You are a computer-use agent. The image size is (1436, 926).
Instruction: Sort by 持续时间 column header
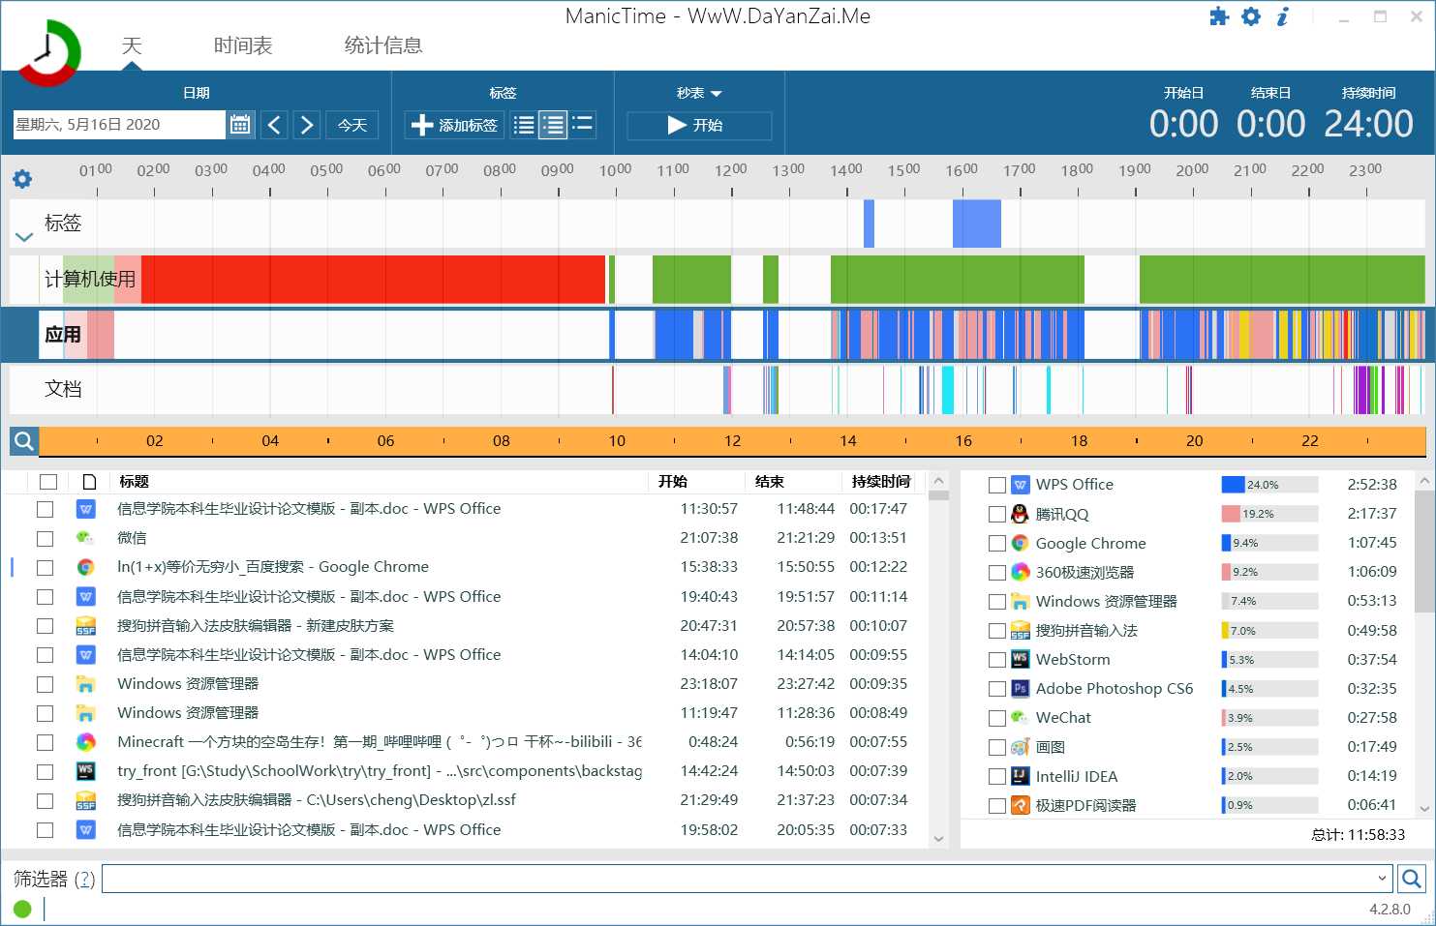881,482
